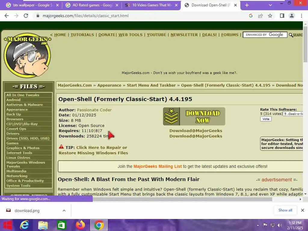Open the Windows Start button
This screenshot has height=231, width=308.
tap(8, 225)
